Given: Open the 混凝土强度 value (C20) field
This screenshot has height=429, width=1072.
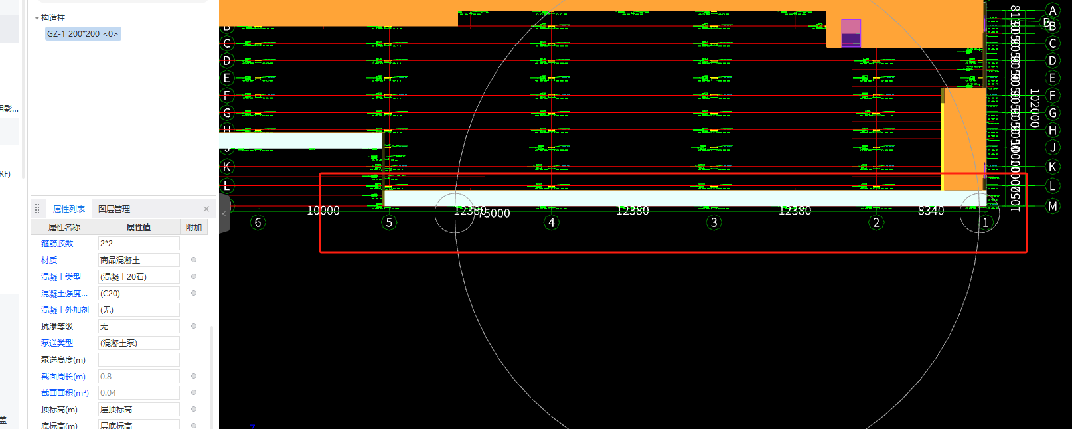Looking at the screenshot, I should [x=139, y=294].
